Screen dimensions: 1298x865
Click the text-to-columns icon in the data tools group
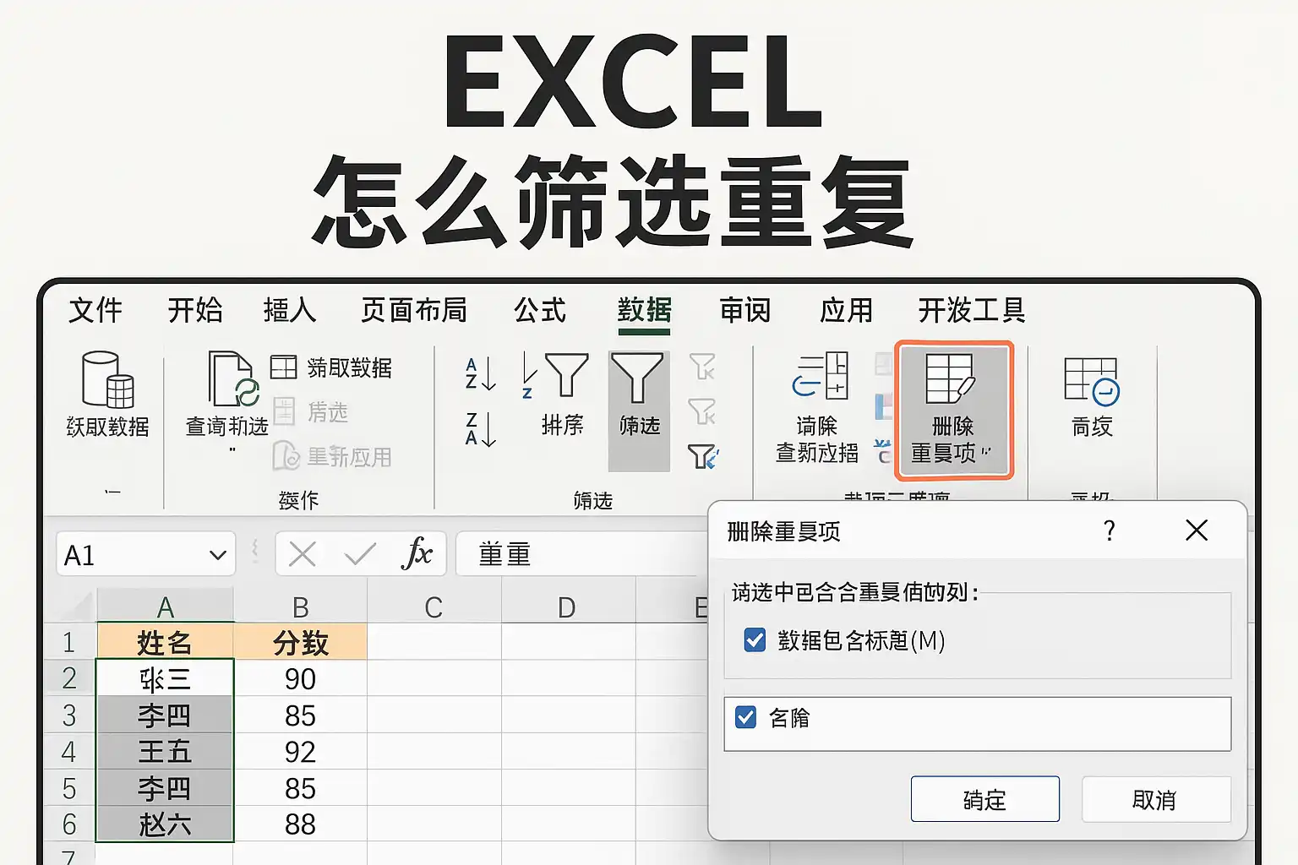(x=820, y=375)
